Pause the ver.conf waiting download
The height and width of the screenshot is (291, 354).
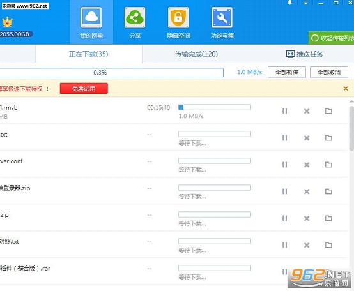pos(285,165)
